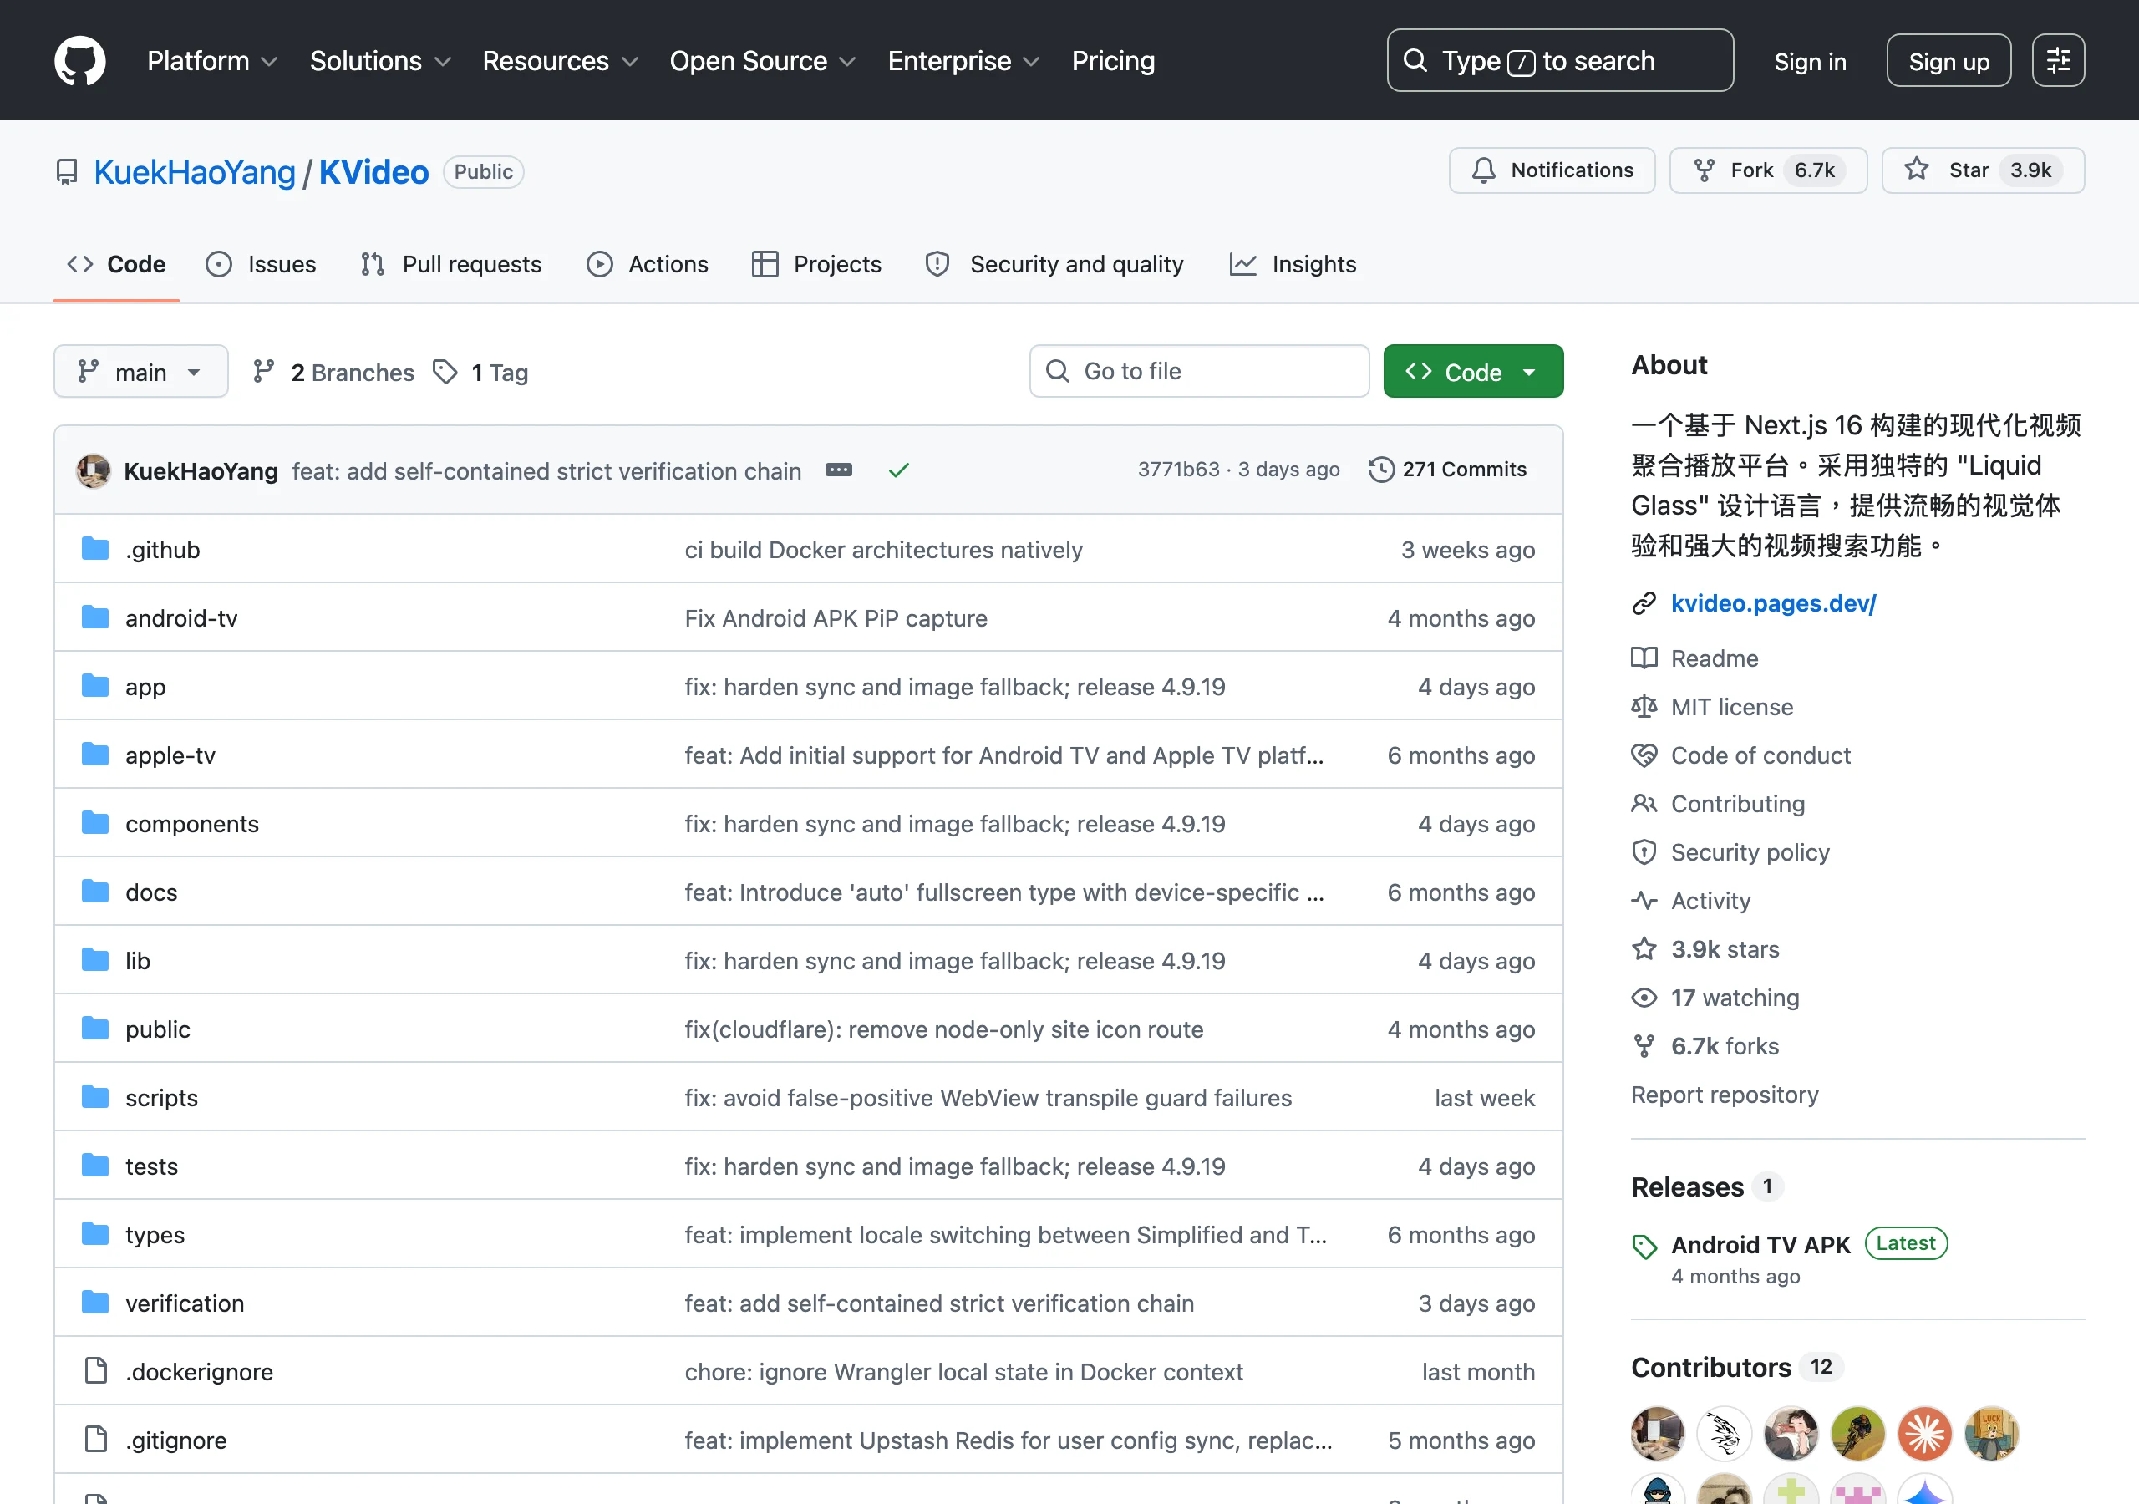Click Code of conduct heart icon
Screen dimensions: 2139x1504
tap(1644, 755)
